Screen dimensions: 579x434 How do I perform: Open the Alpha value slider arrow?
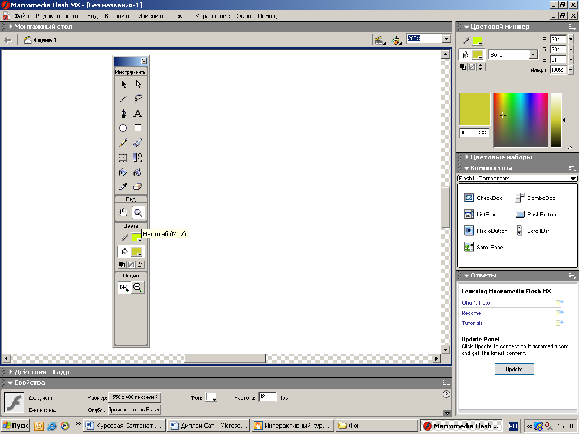571,70
